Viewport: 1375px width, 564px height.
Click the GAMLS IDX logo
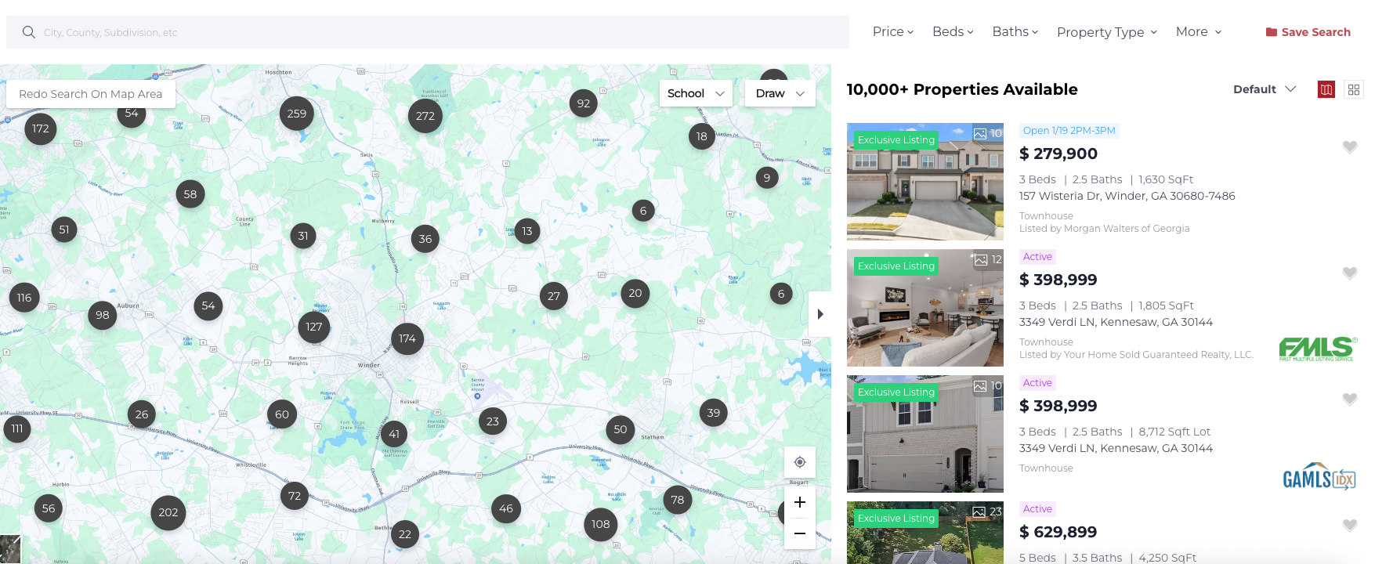1320,476
